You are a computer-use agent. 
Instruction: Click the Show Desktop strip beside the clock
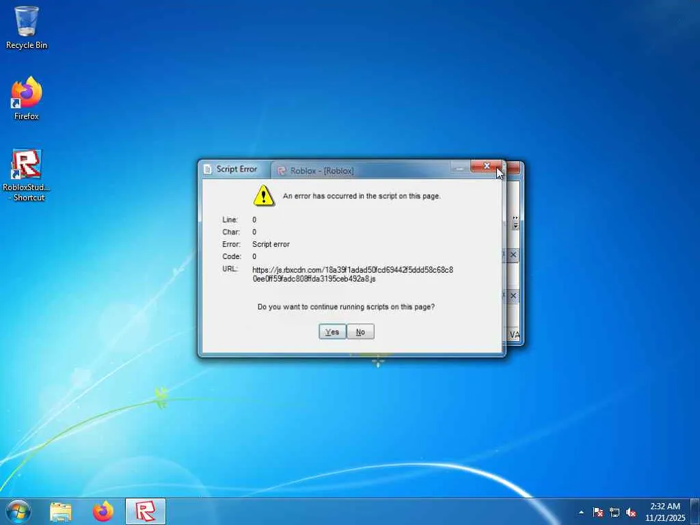(695, 511)
